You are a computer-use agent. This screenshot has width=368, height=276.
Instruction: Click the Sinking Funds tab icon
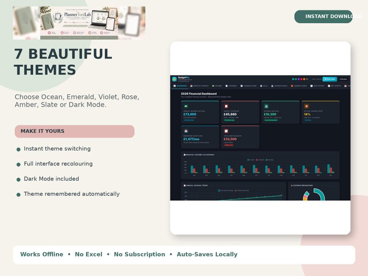pos(292,86)
